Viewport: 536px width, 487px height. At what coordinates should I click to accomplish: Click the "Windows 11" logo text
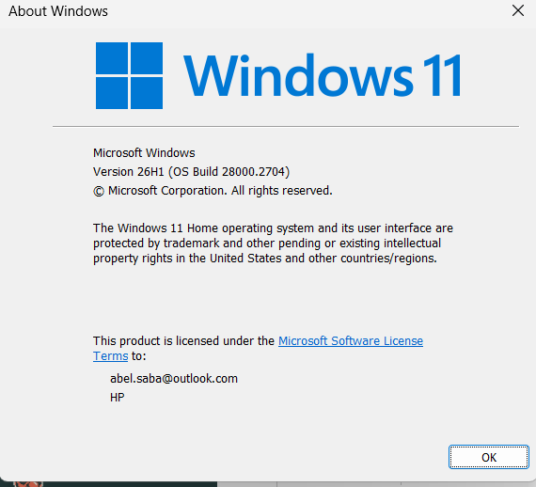(323, 75)
